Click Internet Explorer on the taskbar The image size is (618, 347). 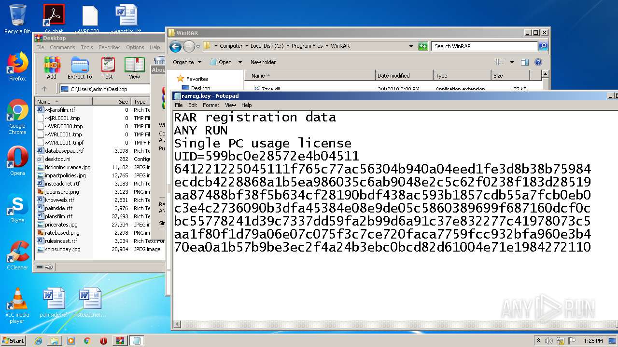pos(38,341)
